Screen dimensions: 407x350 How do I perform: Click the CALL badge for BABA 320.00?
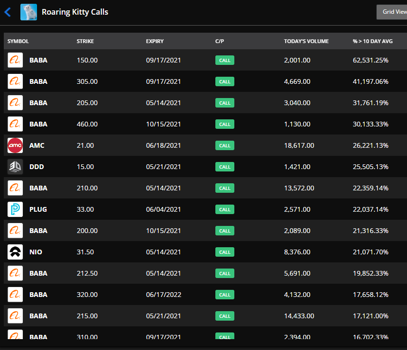point(225,295)
